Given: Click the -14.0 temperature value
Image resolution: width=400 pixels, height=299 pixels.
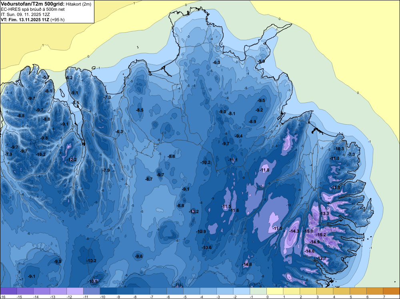Looking at the screenshot, I should tap(310, 251).
